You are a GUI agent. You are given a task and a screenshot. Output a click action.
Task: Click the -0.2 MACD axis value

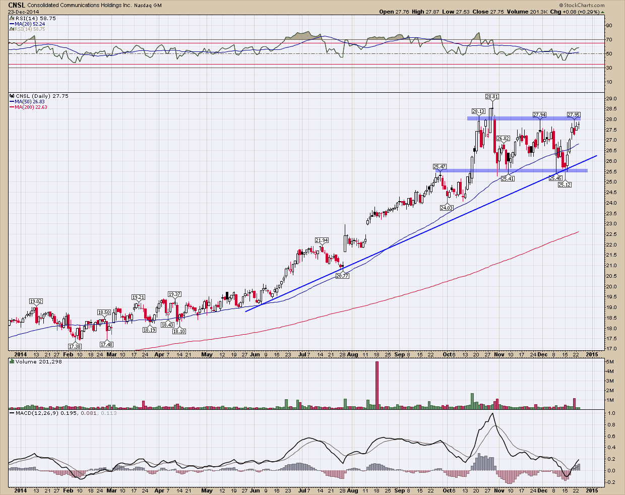pyautogui.click(x=611, y=482)
